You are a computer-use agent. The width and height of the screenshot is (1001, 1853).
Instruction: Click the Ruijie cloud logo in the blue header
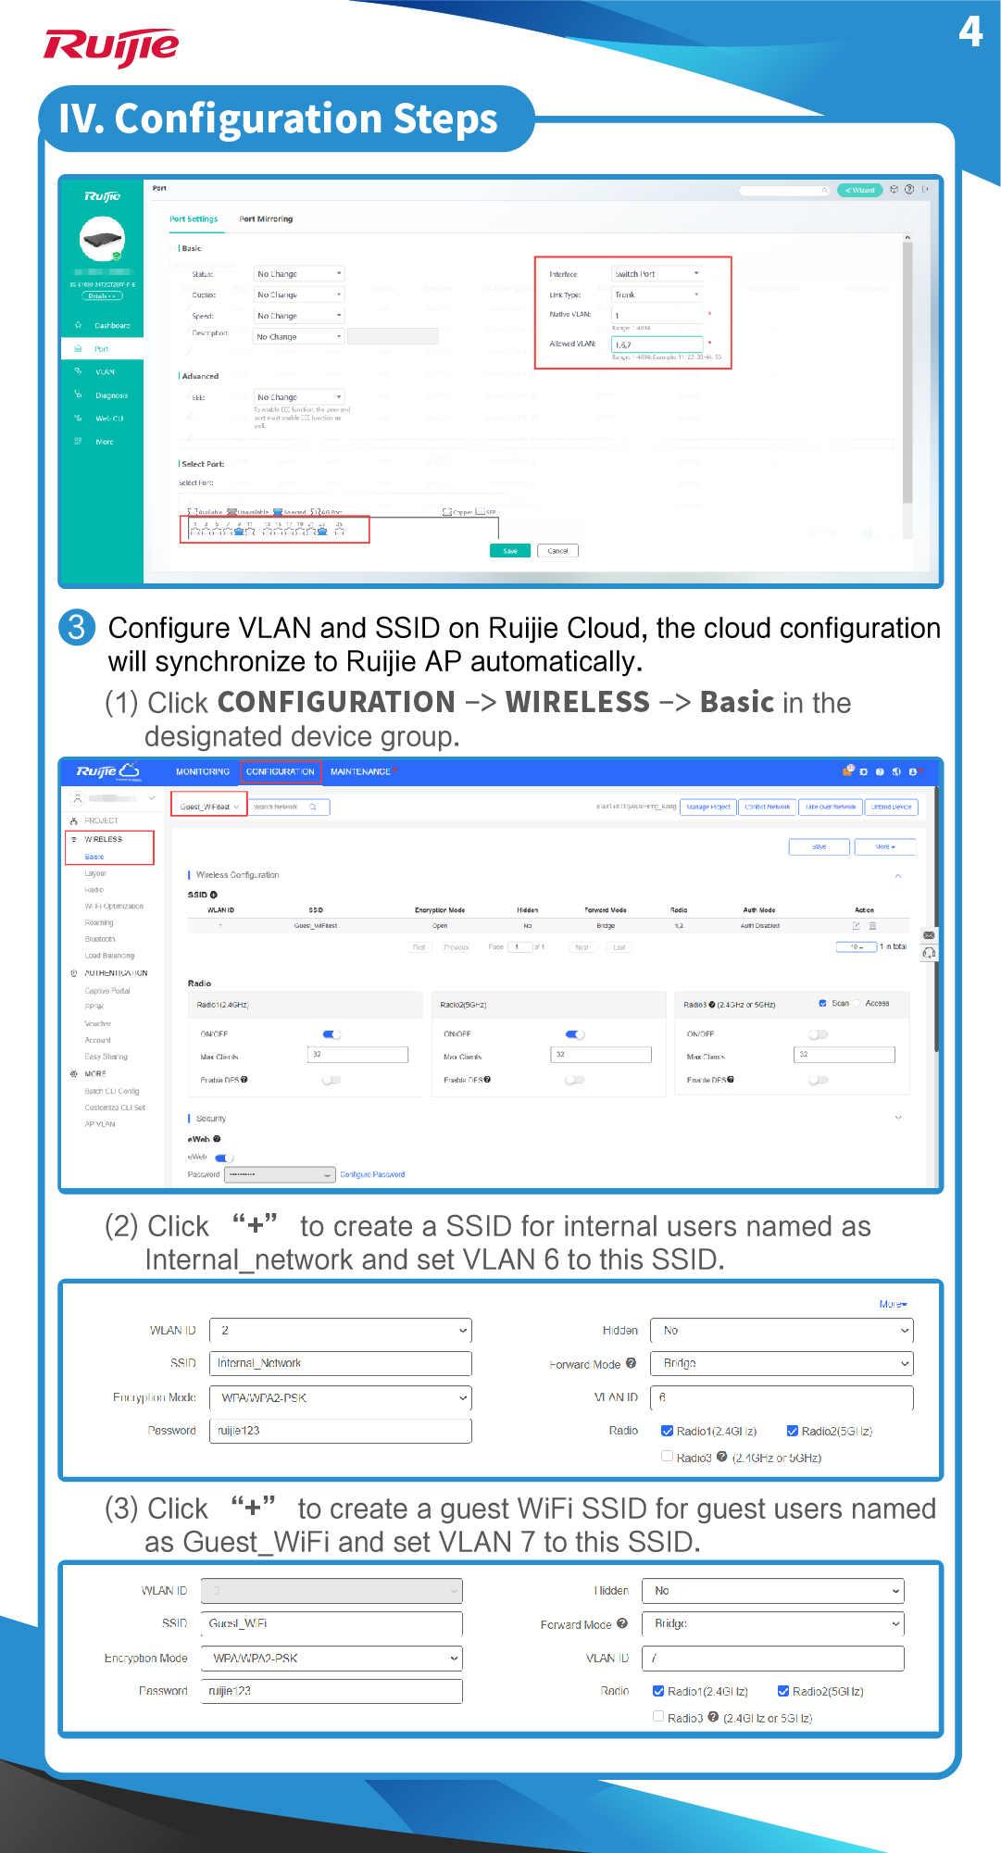point(107,771)
